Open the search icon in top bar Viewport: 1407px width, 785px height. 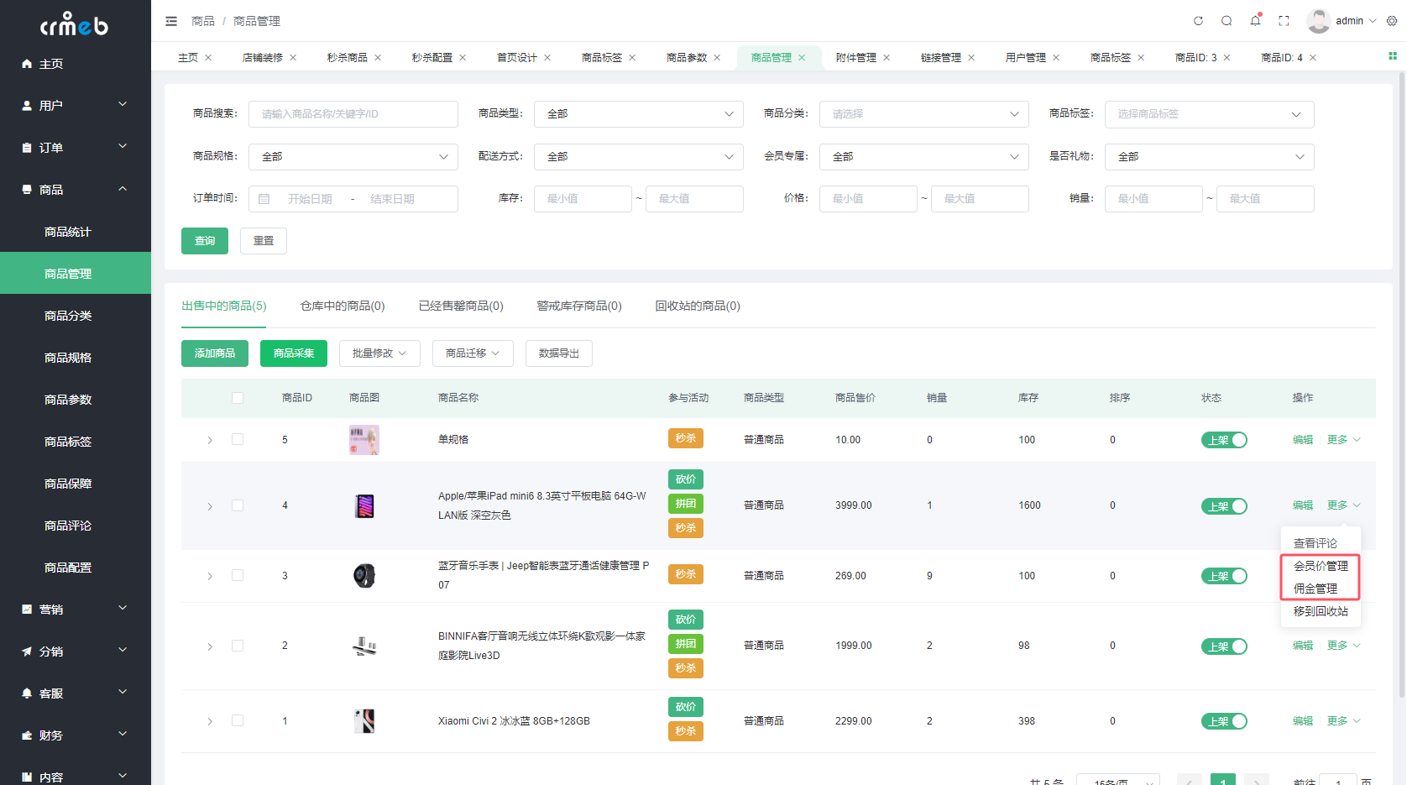point(1227,21)
